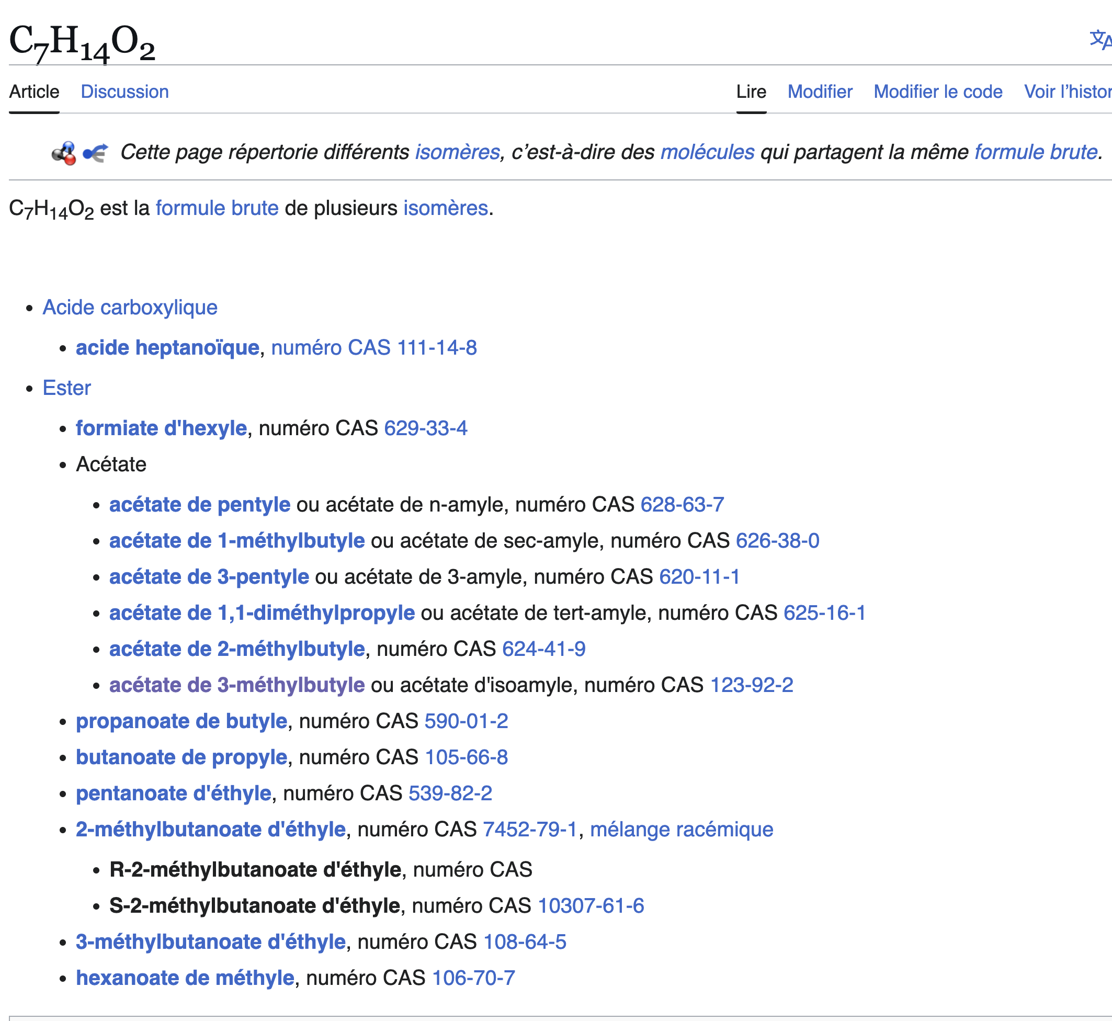Open the Ester link
The height and width of the screenshot is (1021, 1112).
click(67, 389)
